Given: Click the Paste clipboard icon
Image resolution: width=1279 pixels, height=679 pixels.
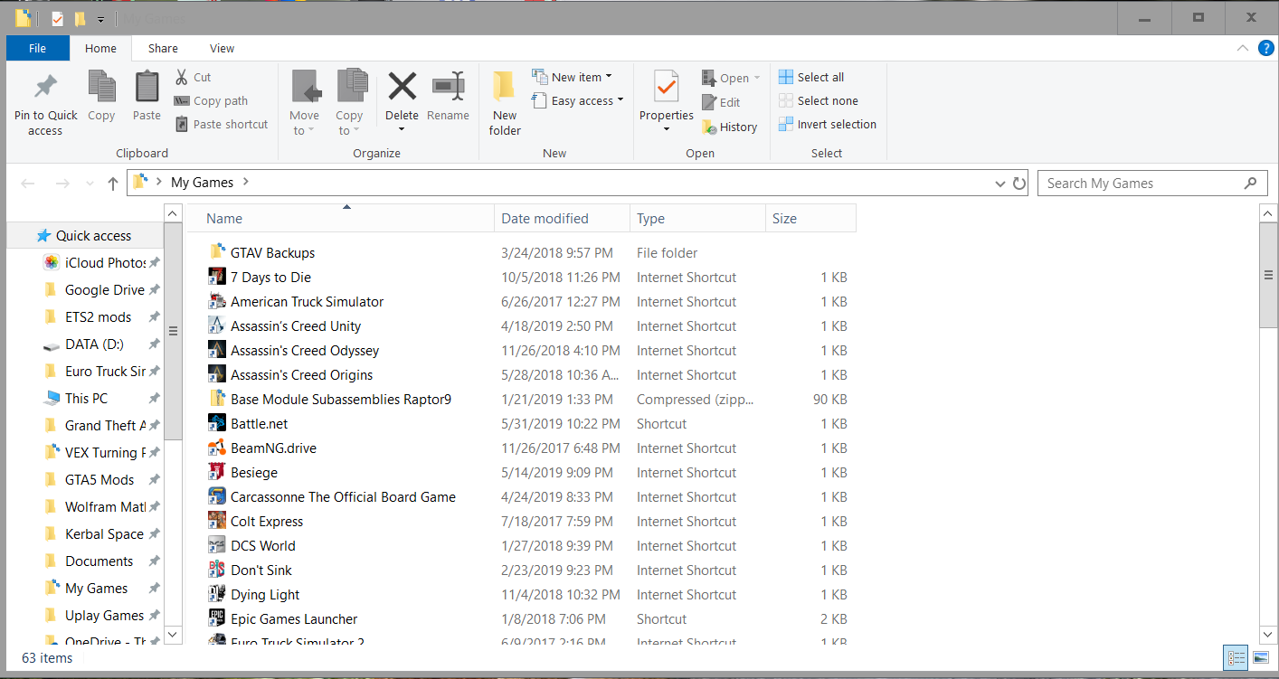Looking at the screenshot, I should (x=147, y=87).
